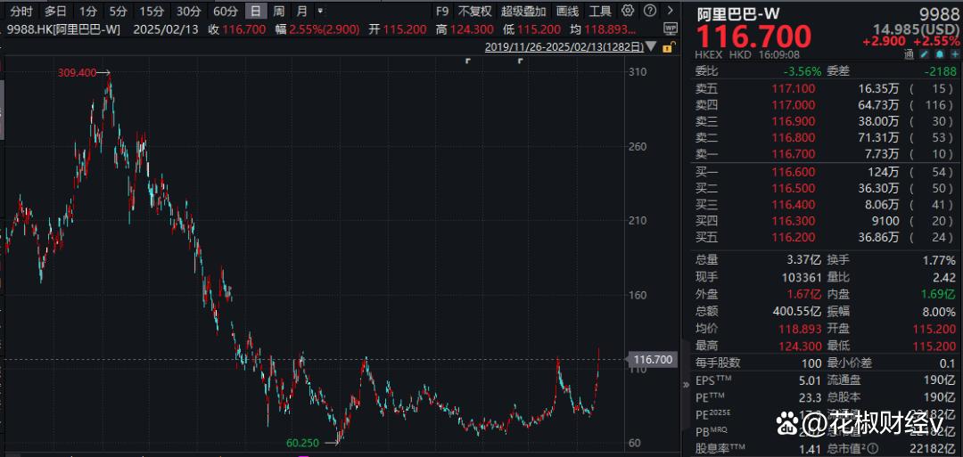Screen dimensions: 963x457
Task: Click the 量比 2.42 value
Action: [944, 277]
